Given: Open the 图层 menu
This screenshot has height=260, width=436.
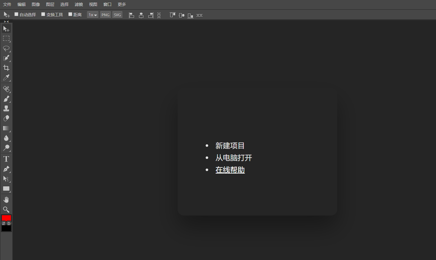Looking at the screenshot, I should tap(50, 4).
